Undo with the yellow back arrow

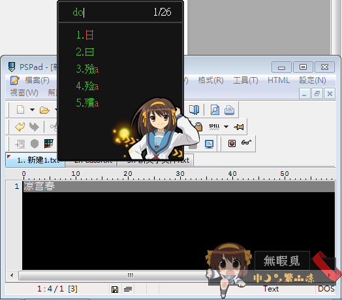coord(20,127)
